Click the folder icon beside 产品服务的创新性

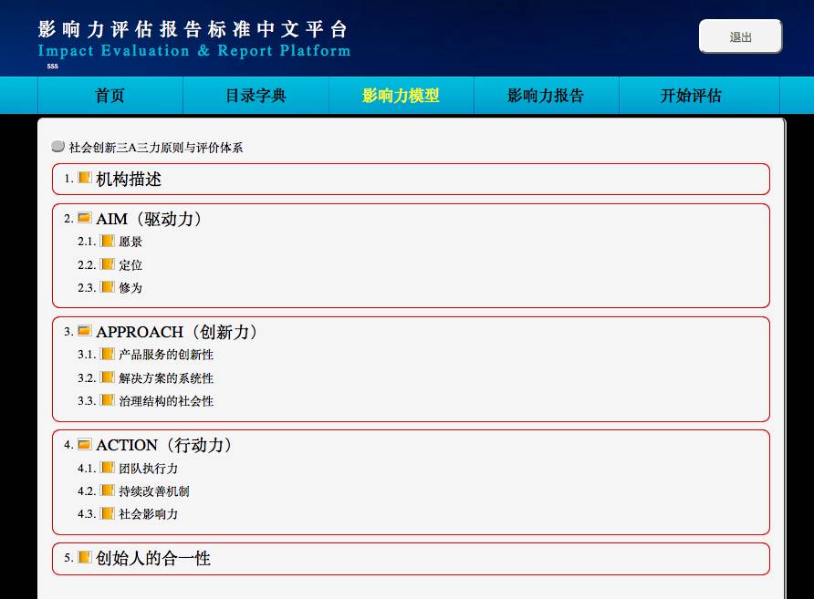coord(109,355)
